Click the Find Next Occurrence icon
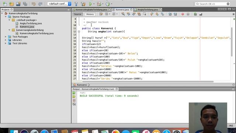The image size is (236, 133). [x=134, y=14]
